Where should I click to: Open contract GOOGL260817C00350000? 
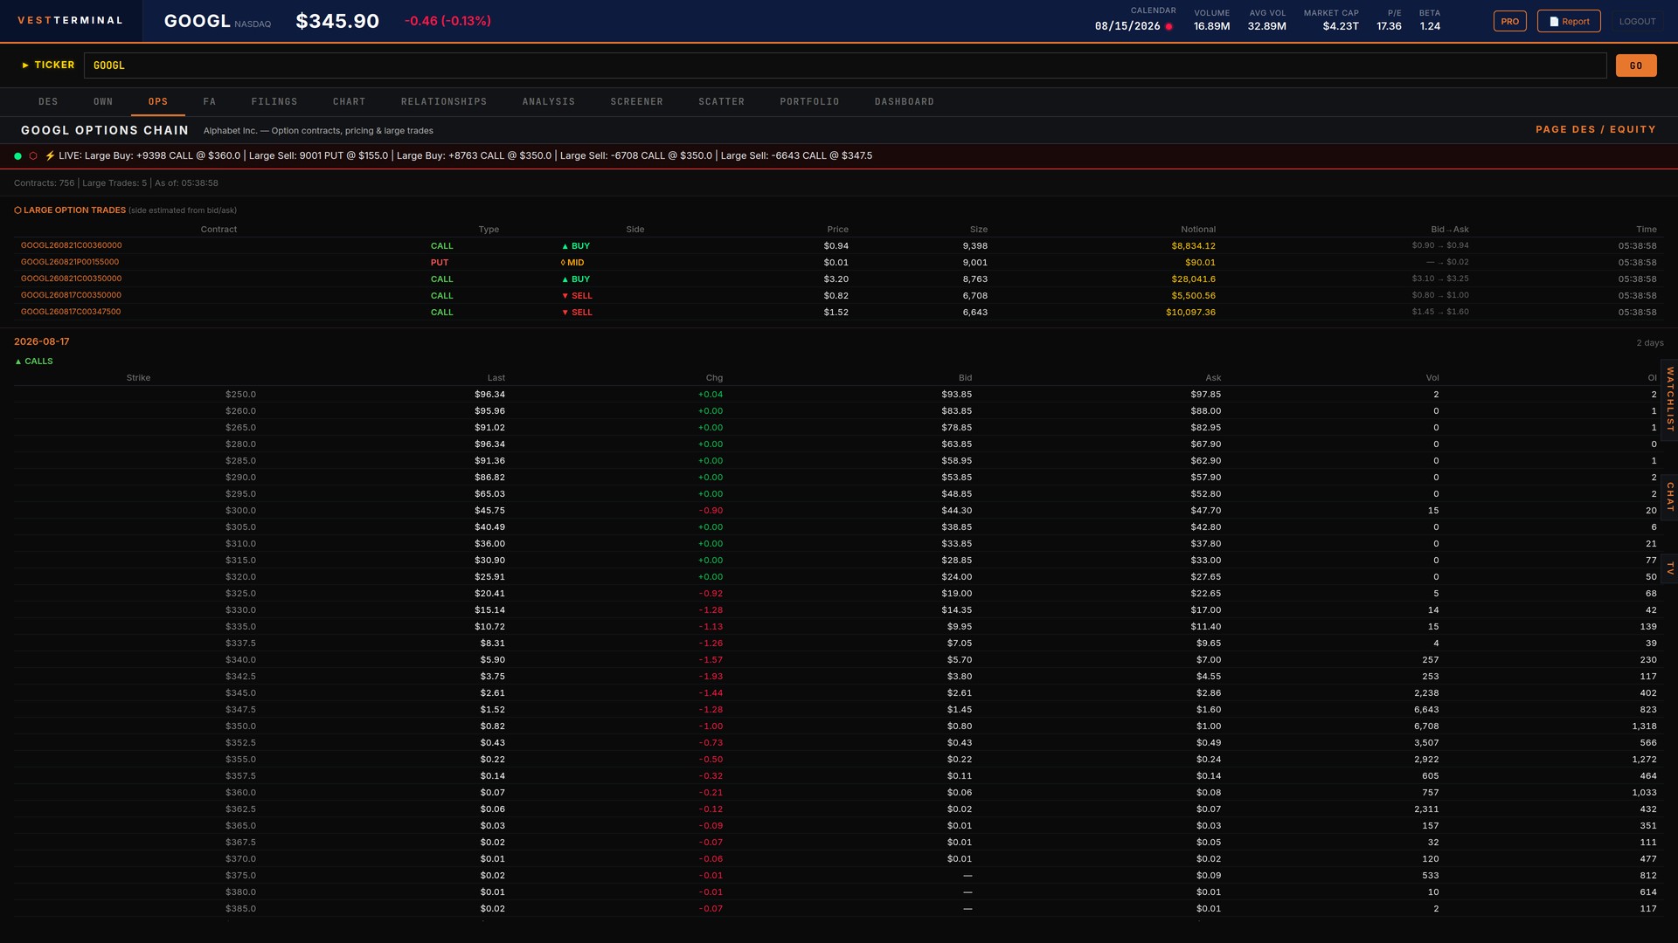coord(72,295)
